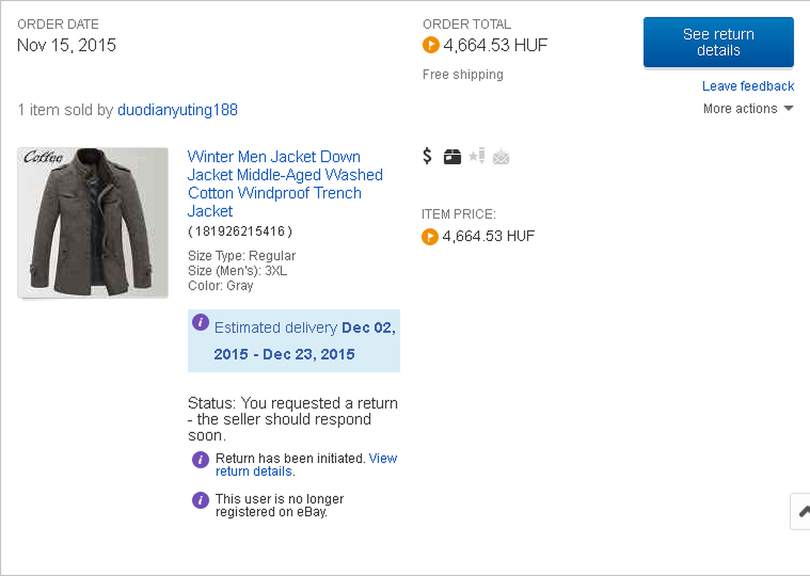Viewport: 810px width, 576px height.
Task: Open the Leave feedback link
Action: [748, 86]
